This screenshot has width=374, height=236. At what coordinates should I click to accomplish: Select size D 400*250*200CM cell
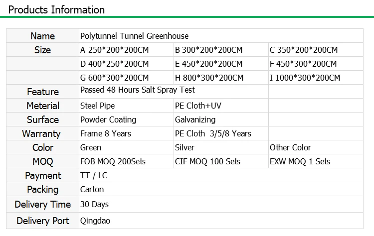114,64
